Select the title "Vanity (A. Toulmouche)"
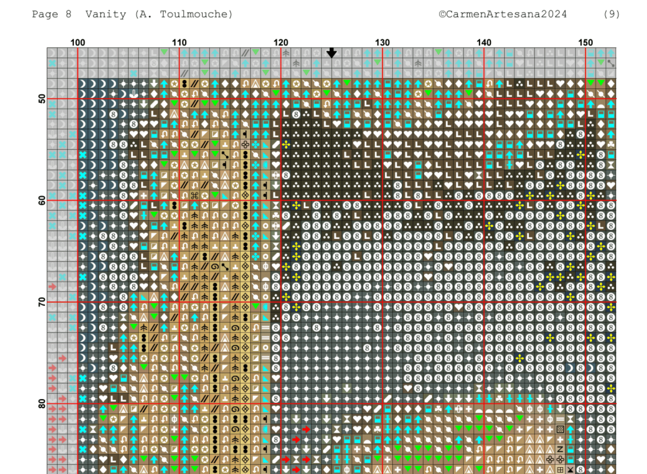 tap(159, 14)
